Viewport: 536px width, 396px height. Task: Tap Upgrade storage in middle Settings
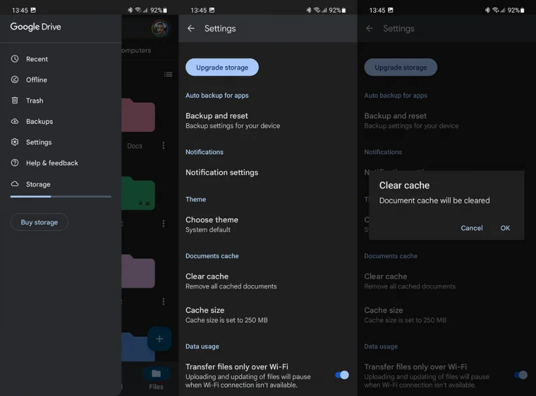pyautogui.click(x=222, y=68)
